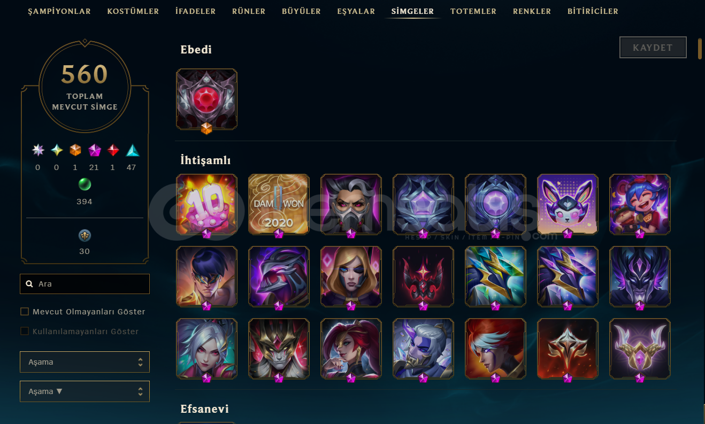Expand the Aşama ▼ sort dropdown
This screenshot has height=424, width=705.
click(x=85, y=391)
